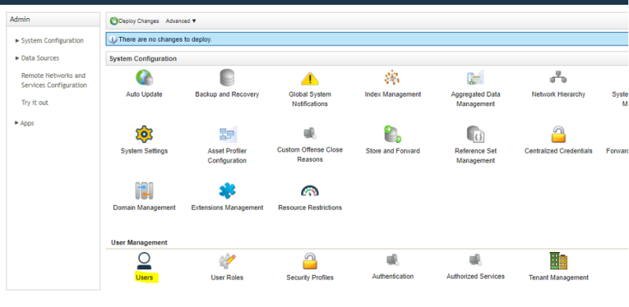Click the Network Hierarchy label
Image resolution: width=629 pixels, height=307 pixels.
tap(558, 94)
